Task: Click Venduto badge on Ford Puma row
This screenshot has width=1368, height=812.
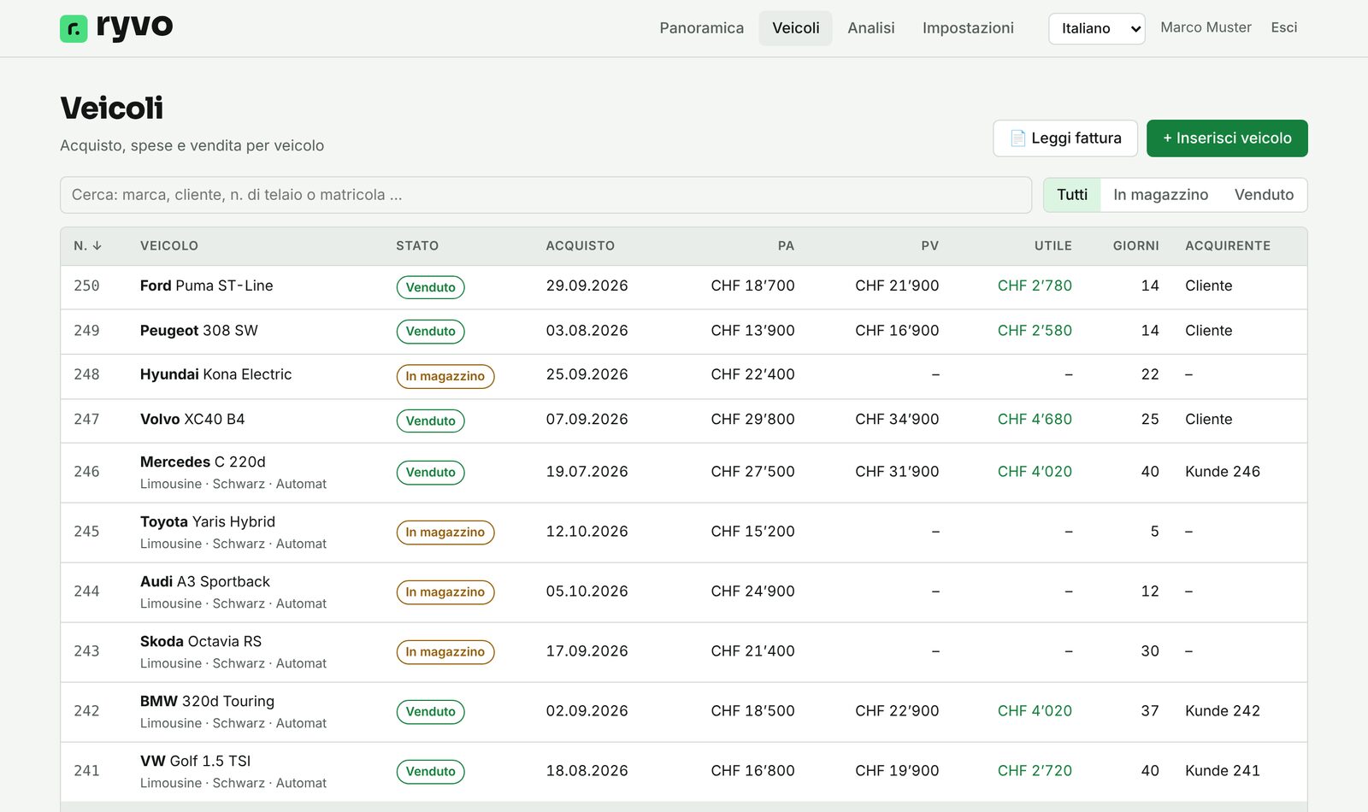Action: click(430, 287)
